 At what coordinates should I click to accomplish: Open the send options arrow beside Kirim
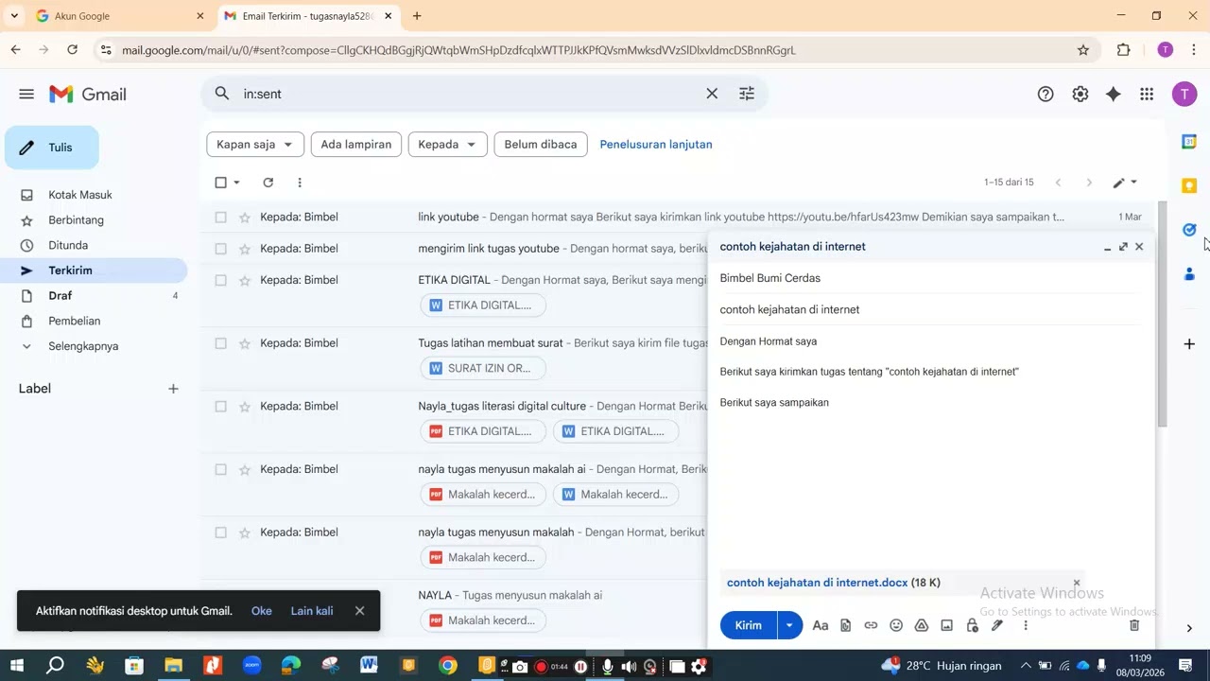pos(789,625)
